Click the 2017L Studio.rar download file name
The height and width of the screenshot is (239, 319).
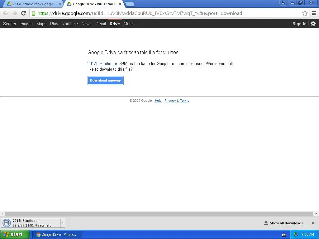click(26, 221)
